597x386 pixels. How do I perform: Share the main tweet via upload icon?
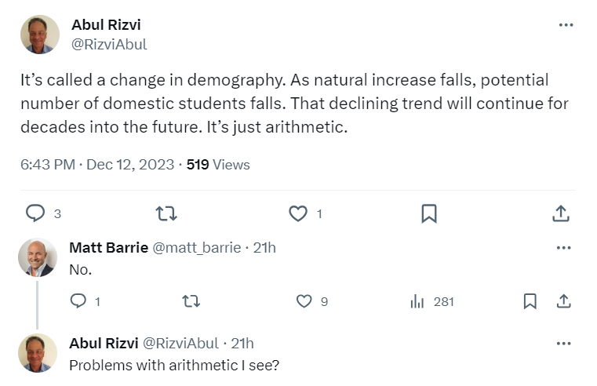click(560, 213)
